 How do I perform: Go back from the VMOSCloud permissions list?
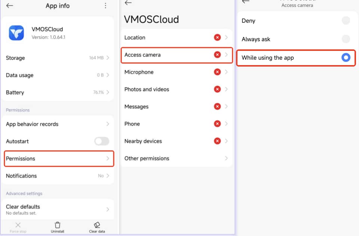(128, 3)
